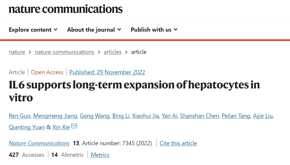
Task: Open the Nature Communications journal link
Action: [x=39, y=143]
